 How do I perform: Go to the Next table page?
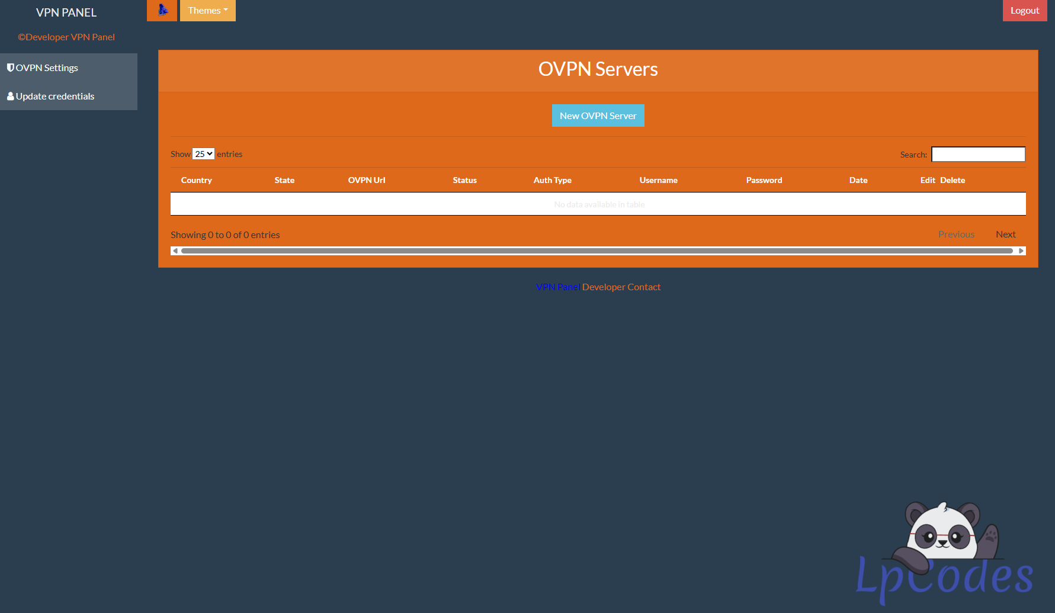point(1005,235)
